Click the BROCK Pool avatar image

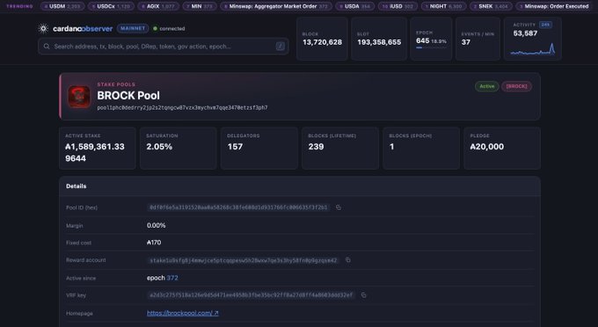pos(79,97)
